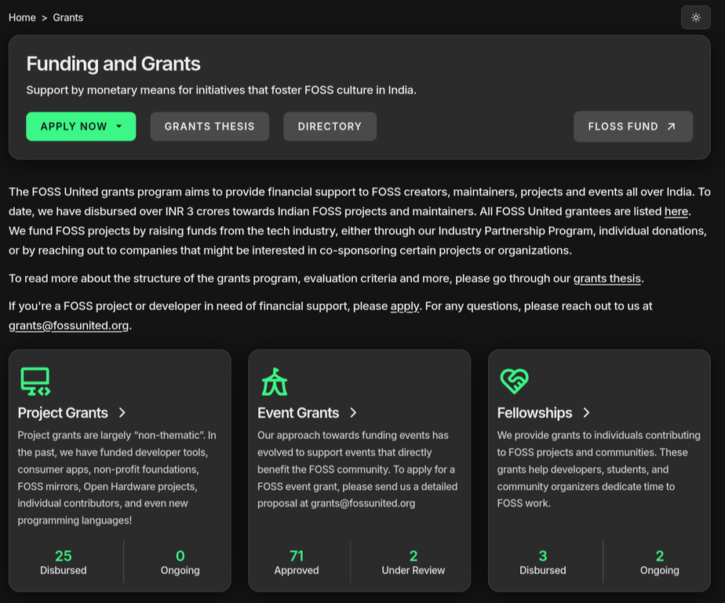Follow the 'grants thesis' text link
The width and height of the screenshot is (725, 603).
coord(607,277)
